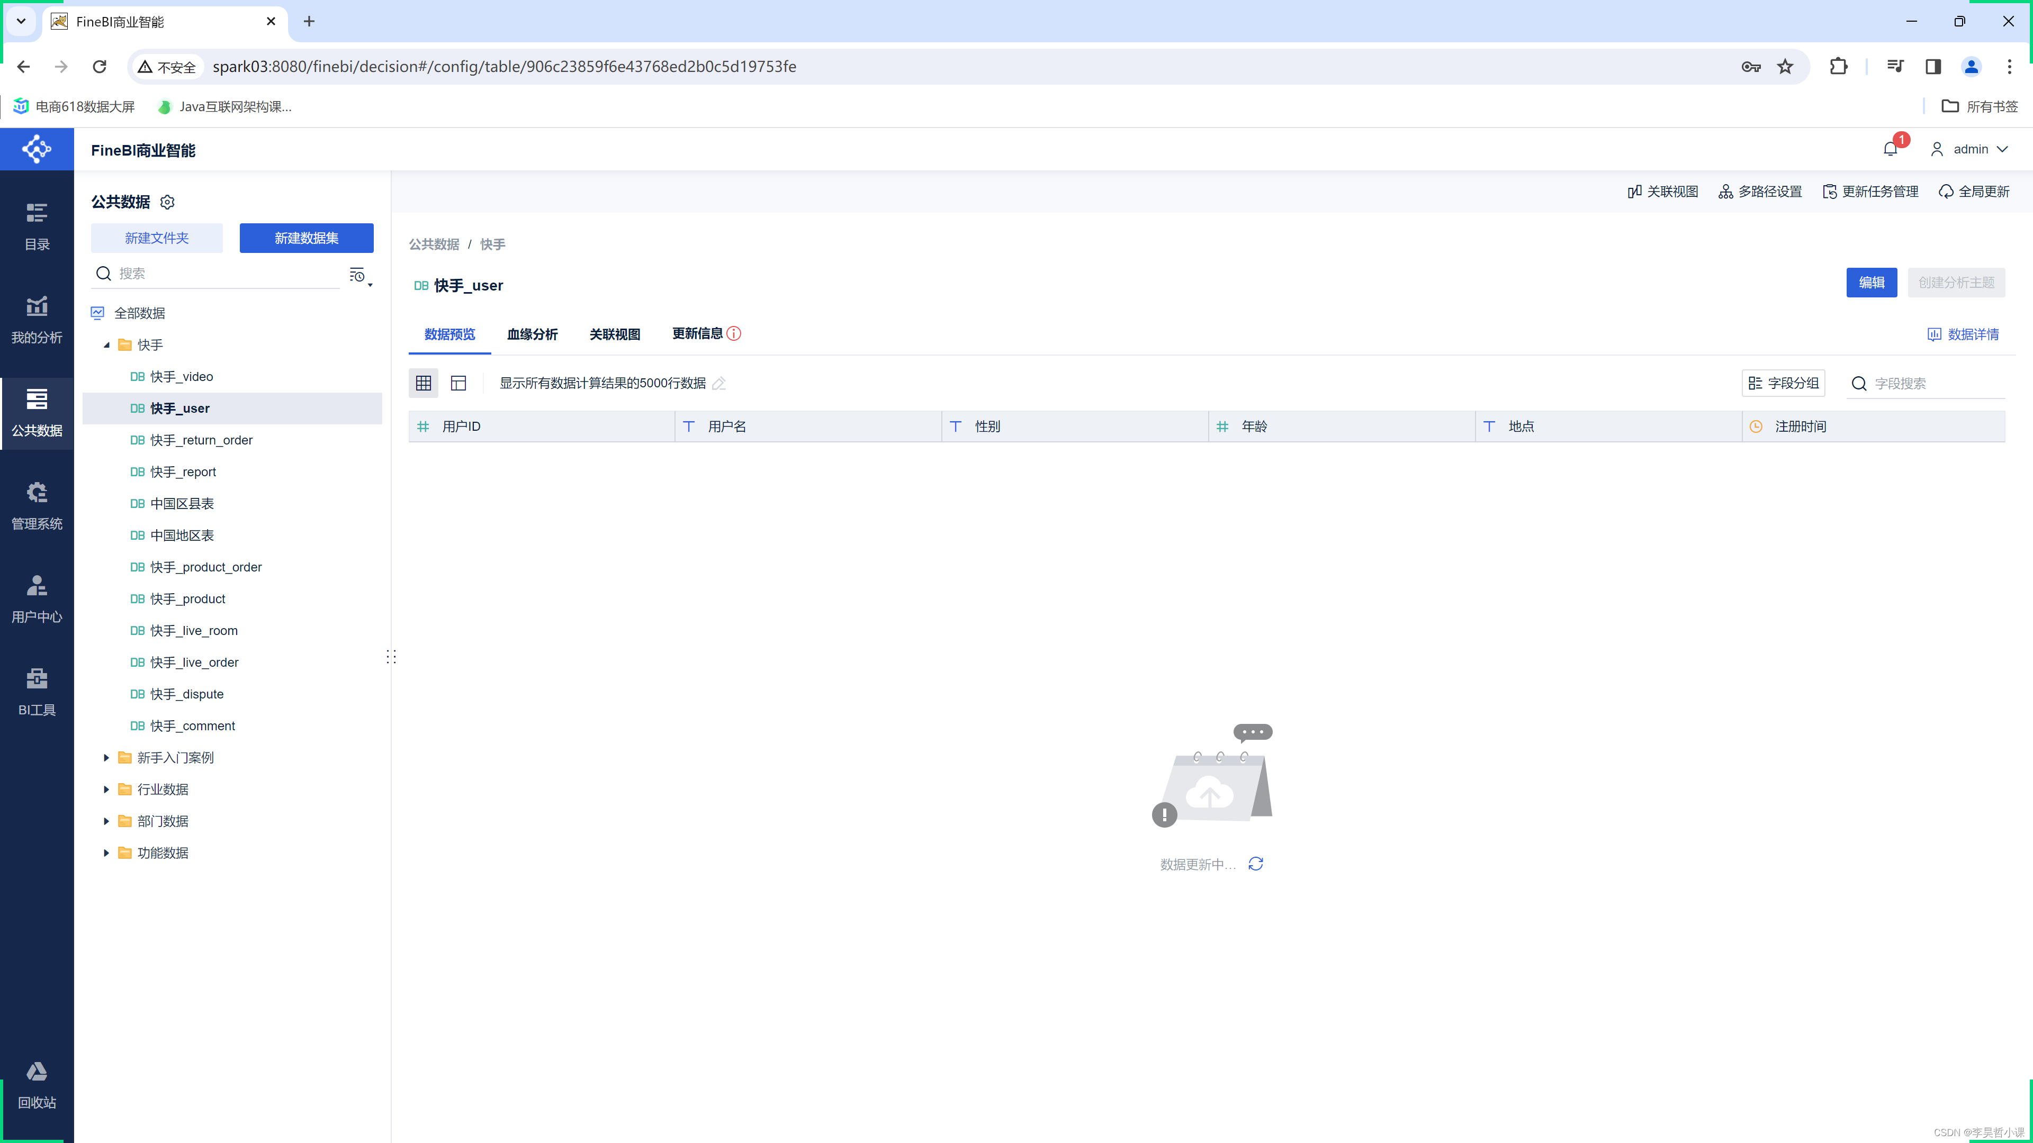Open 多路径设置
The width and height of the screenshot is (2033, 1143).
1760,192
